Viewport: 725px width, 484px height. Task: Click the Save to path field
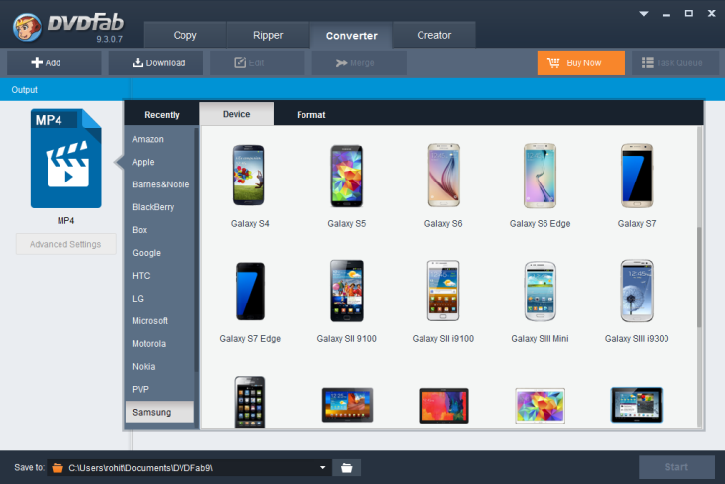188,467
